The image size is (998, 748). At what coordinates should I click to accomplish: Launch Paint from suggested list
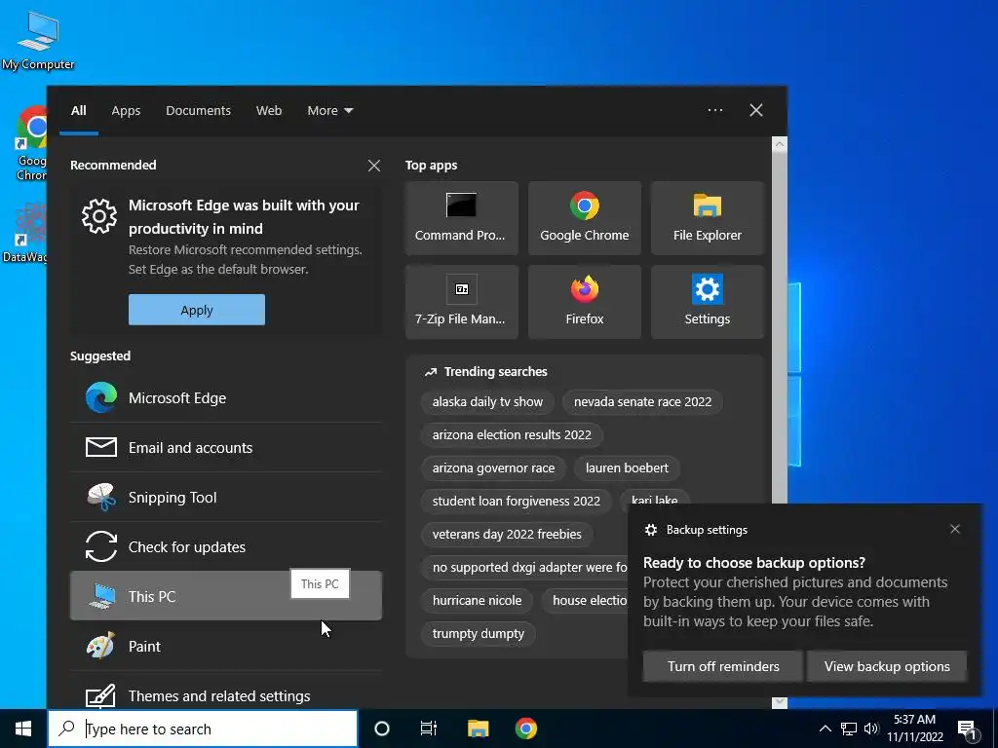(x=226, y=646)
